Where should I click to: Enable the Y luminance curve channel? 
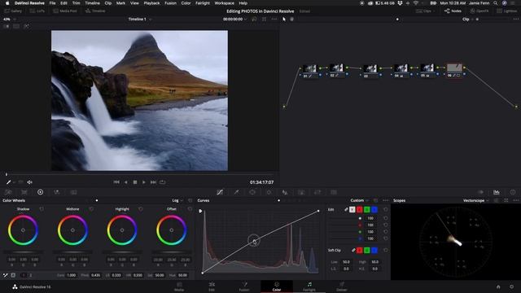[352, 210]
